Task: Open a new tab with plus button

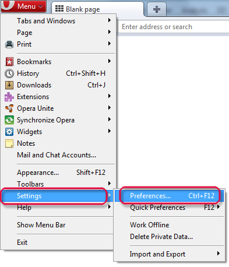Action: [x=157, y=9]
